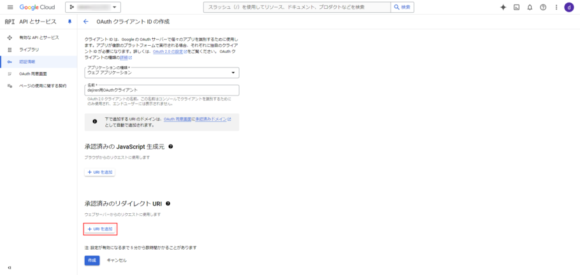
Task: Open the hamburger navigation menu
Action: [x=10, y=7]
